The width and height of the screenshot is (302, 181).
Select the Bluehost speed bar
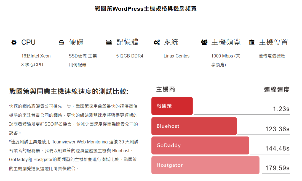coord(194,126)
